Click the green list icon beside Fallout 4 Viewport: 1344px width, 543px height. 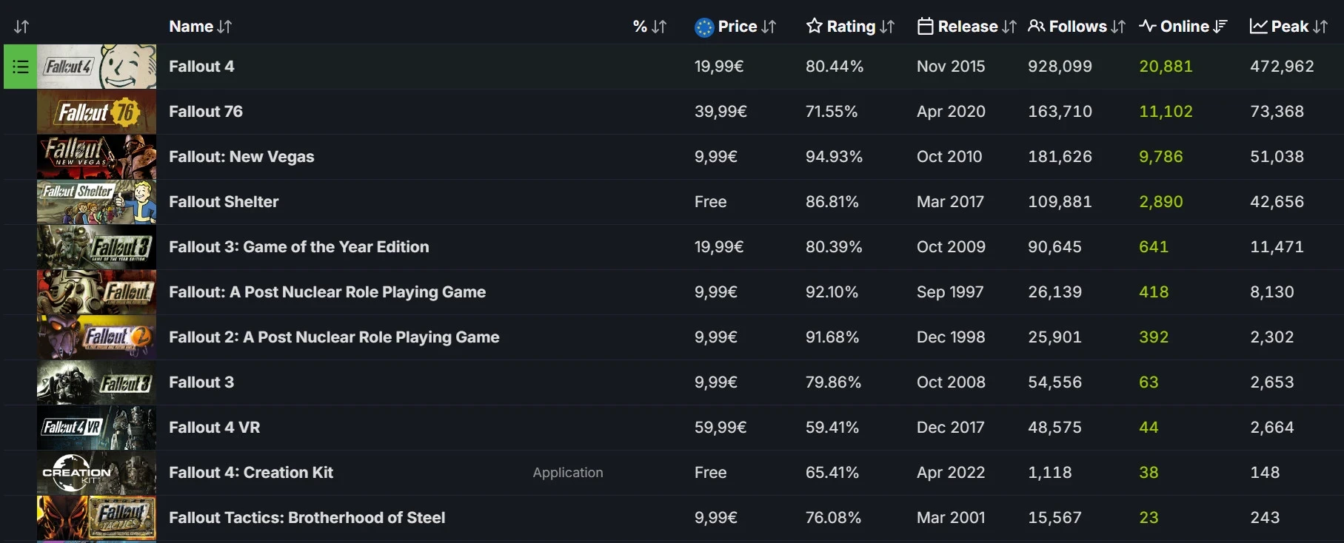click(x=20, y=67)
